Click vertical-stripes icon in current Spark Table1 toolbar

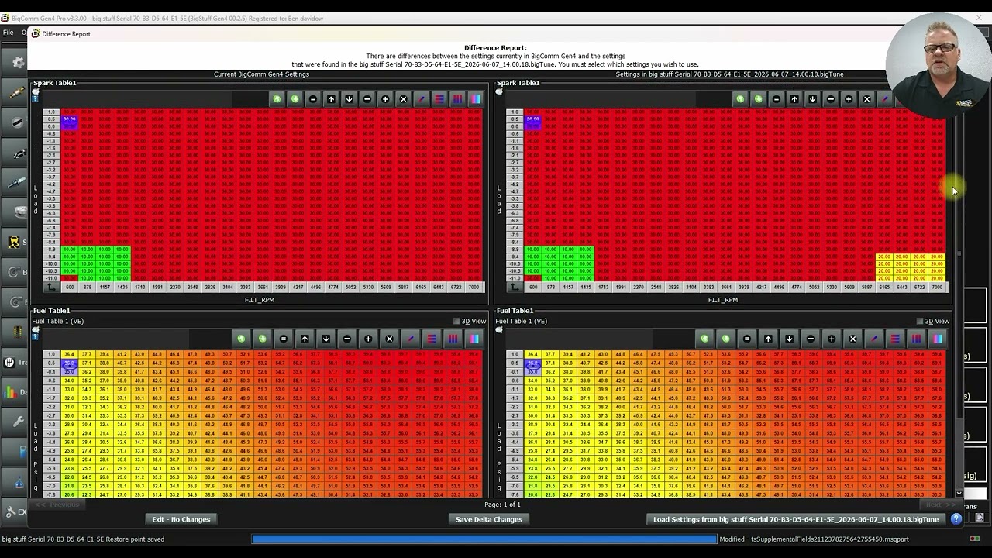point(457,99)
